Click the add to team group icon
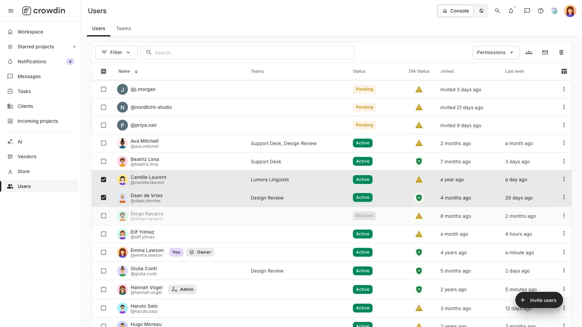 coord(529,52)
